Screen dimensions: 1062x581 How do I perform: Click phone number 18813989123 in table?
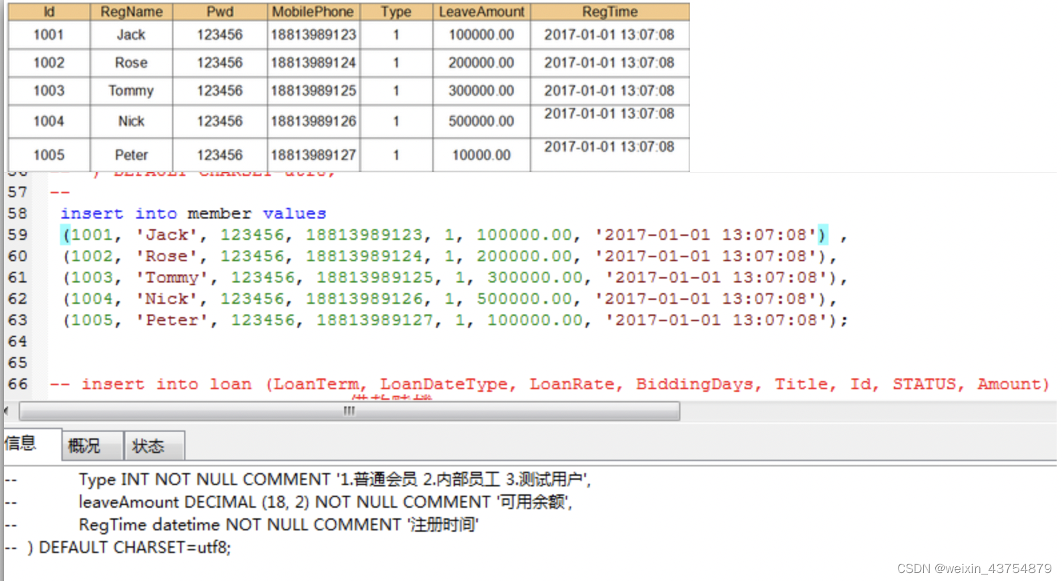tap(314, 35)
